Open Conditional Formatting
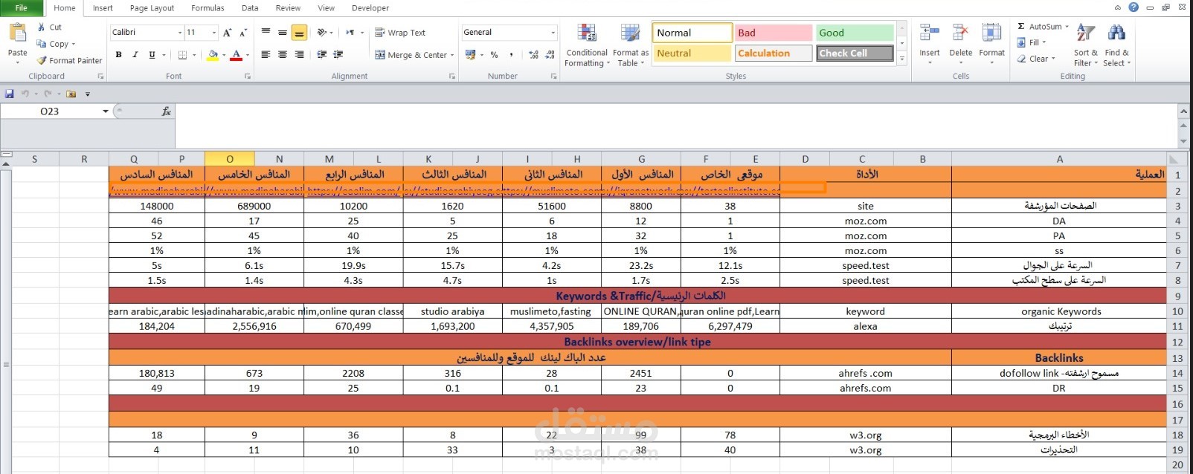 click(x=587, y=45)
